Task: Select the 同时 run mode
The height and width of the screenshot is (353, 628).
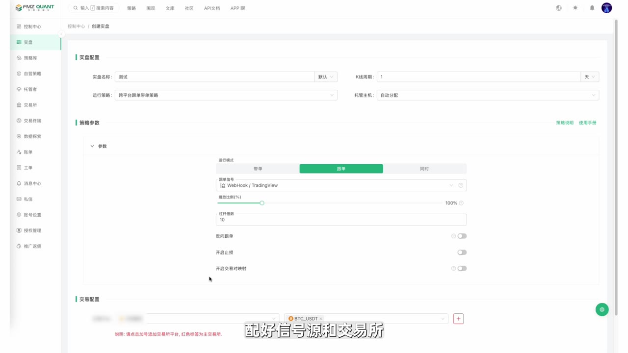Action: click(x=424, y=169)
